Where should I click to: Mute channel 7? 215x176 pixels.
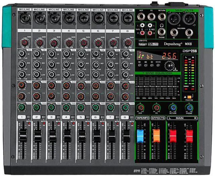(x=117, y=117)
